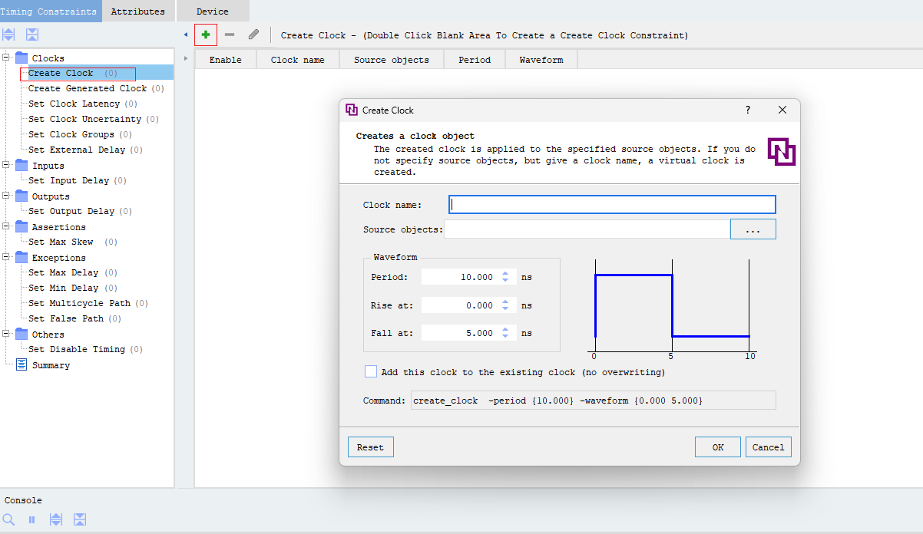Confirm clock creation with OK
This screenshot has width=923, height=534.
[717, 447]
